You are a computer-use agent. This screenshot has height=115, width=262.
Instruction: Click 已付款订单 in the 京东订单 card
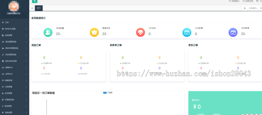click(241, 63)
